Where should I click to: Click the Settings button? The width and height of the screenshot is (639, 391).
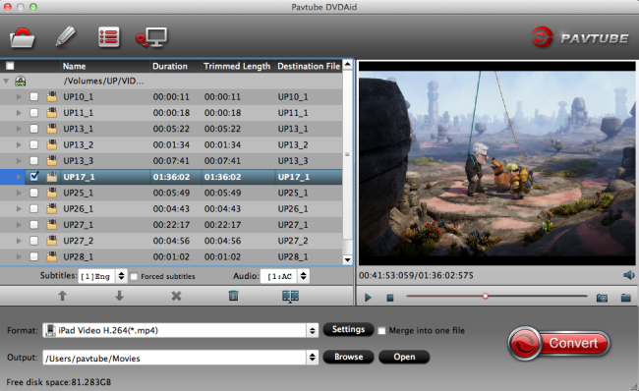[348, 329]
